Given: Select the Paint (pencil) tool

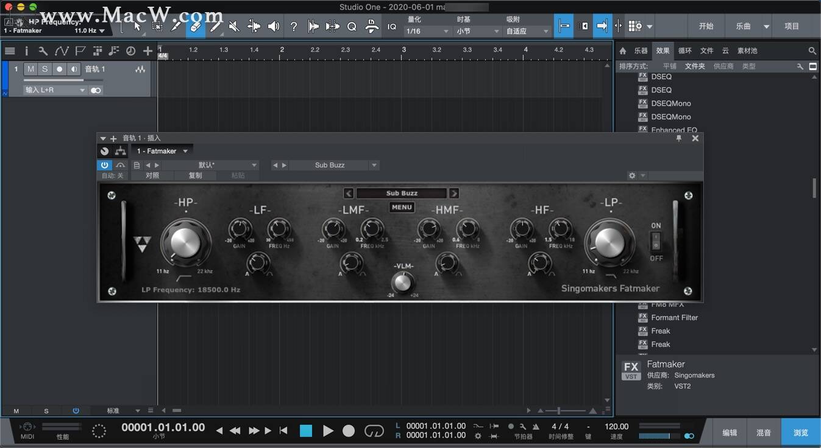Looking at the screenshot, I should pyautogui.click(x=215, y=26).
